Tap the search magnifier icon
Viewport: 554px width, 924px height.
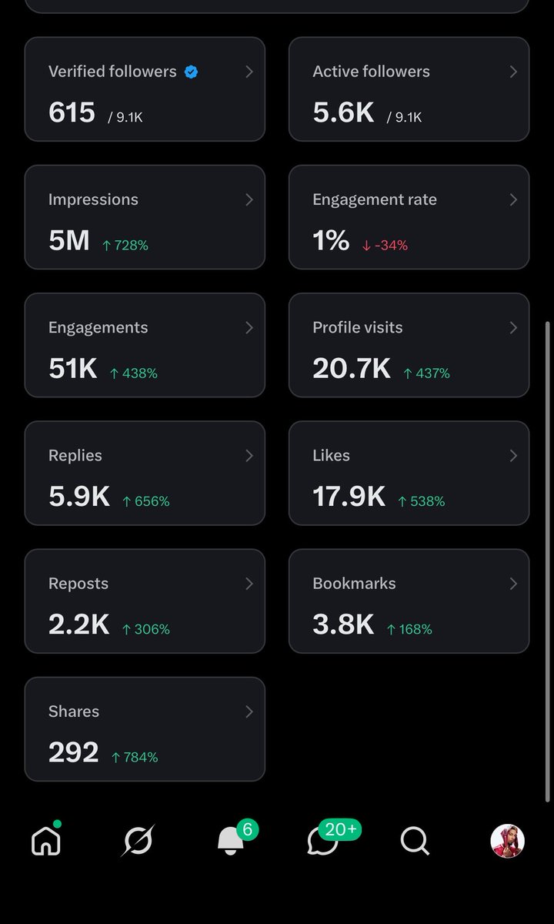tap(415, 841)
